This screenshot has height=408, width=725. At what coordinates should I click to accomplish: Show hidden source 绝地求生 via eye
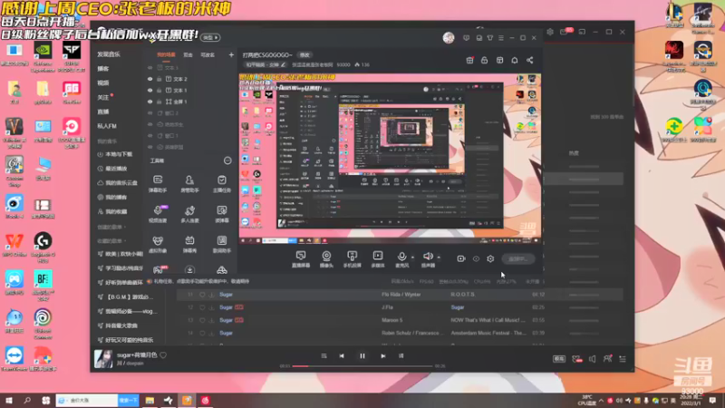[x=150, y=124]
